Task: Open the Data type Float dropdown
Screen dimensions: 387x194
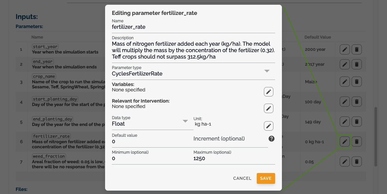Action: (153, 121)
